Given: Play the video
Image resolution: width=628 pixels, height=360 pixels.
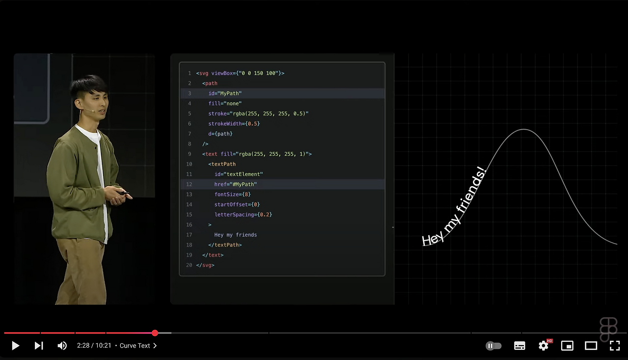Looking at the screenshot, I should tap(15, 345).
